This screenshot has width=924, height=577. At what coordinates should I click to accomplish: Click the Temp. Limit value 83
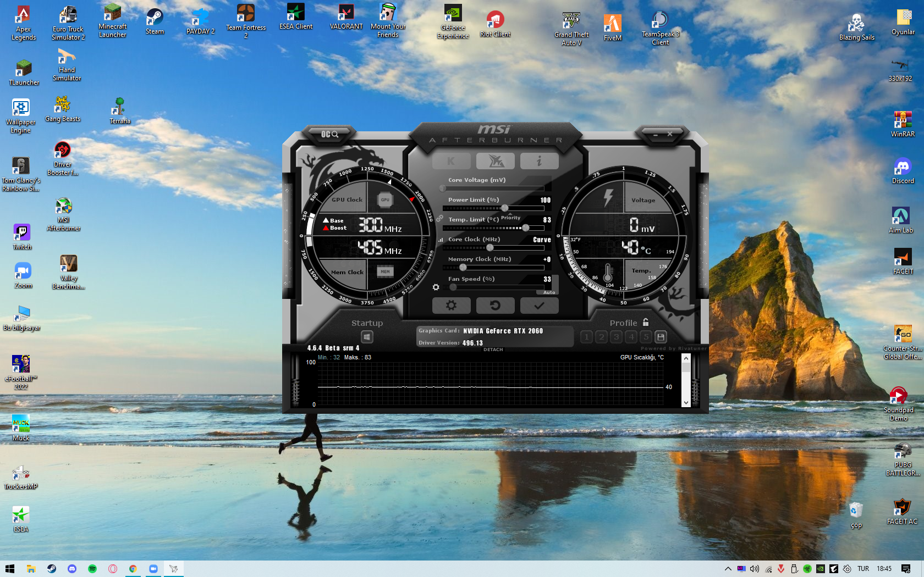click(x=547, y=220)
